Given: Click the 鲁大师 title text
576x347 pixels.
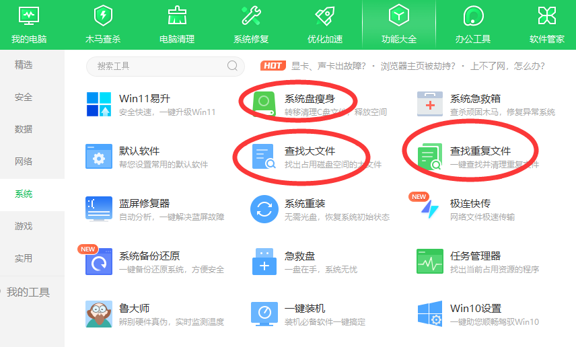Looking at the screenshot, I should [x=134, y=309].
